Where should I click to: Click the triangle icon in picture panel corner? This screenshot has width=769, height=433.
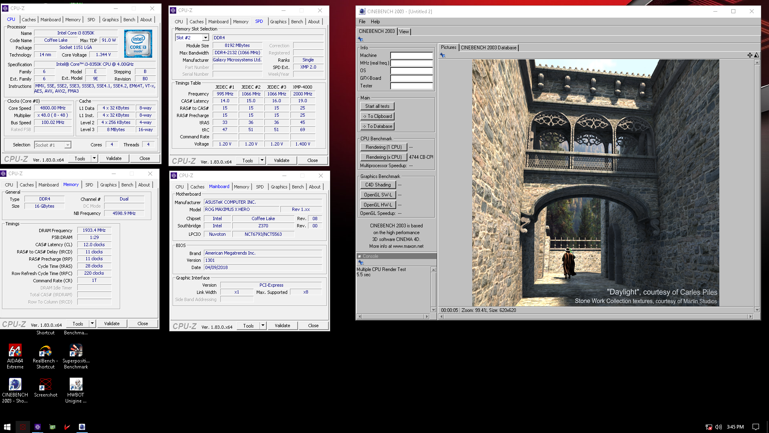click(757, 55)
